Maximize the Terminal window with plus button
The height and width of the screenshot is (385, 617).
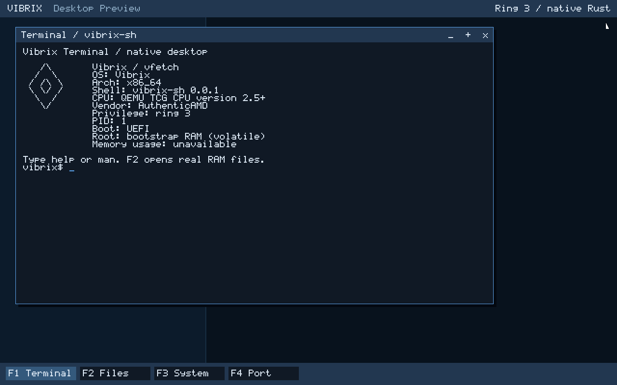pos(468,35)
